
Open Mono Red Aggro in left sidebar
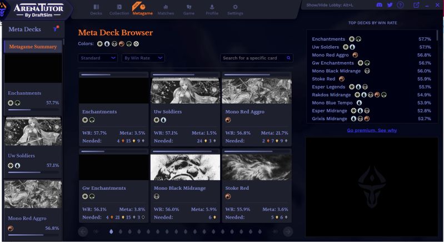pos(33,210)
